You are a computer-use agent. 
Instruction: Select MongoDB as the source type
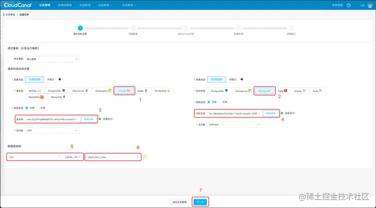tap(58, 97)
